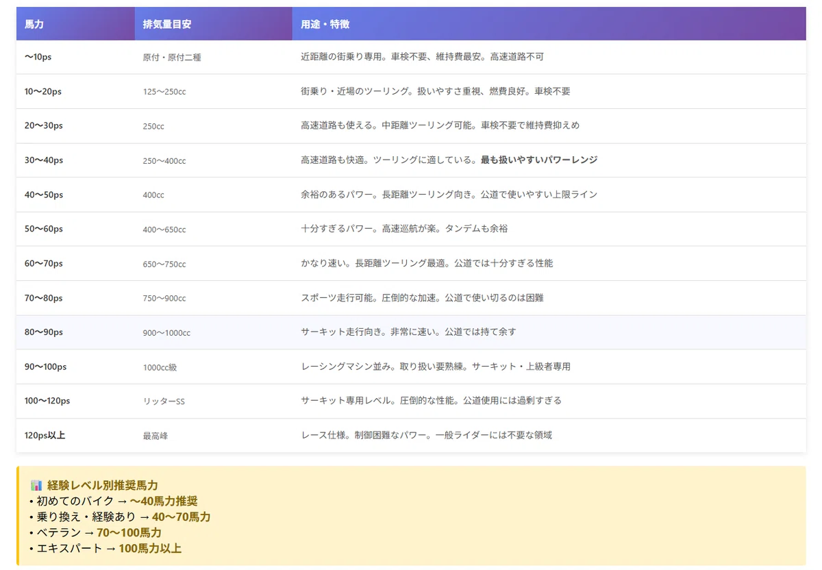Click the 経験レベル別推奨馬力 heading

click(x=103, y=486)
